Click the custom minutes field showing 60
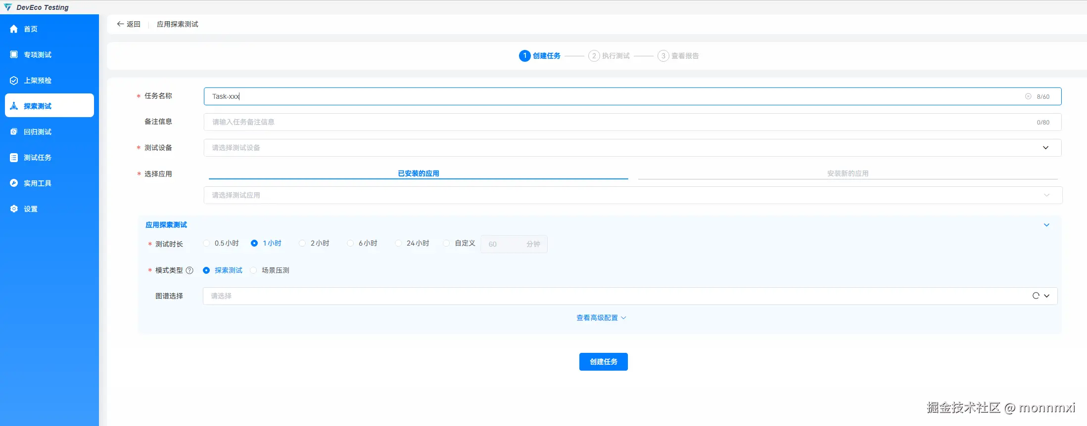Viewport: 1087px width, 426px height. pos(514,244)
